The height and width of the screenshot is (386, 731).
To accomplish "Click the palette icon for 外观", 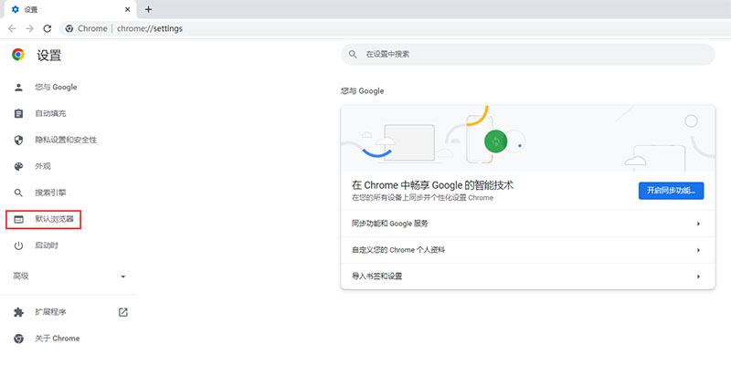I will click(x=18, y=166).
